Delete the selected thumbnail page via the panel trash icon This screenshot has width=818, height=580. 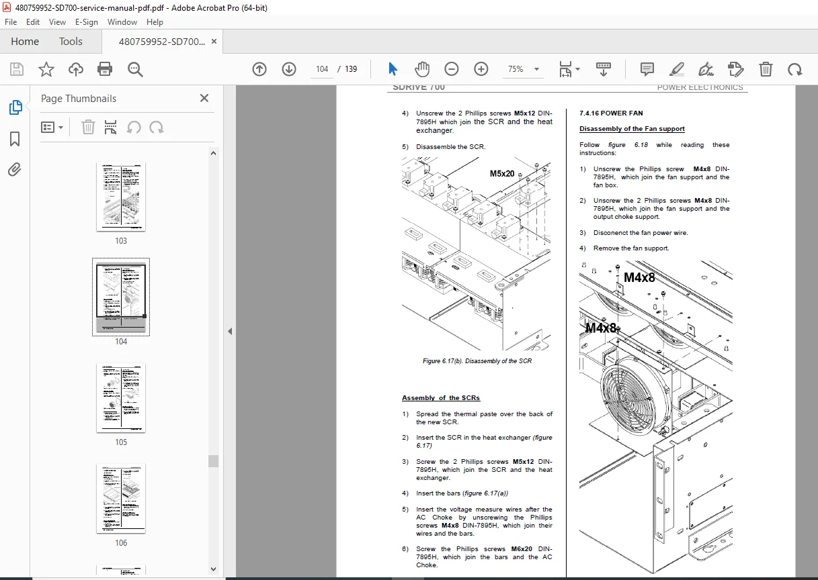pyautogui.click(x=88, y=127)
